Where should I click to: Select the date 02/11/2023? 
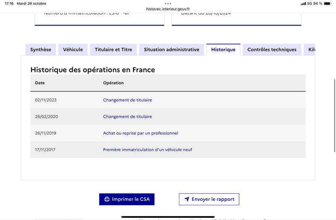tap(46, 100)
